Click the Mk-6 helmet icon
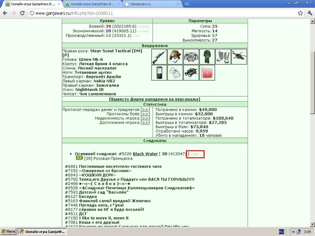Image resolution: width=315 pixels, height=236 pixels. [175, 57]
